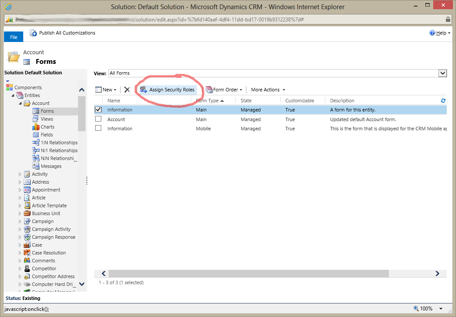Expand the Address tree node
Screen dimensions: 456x317
[x=20, y=182]
